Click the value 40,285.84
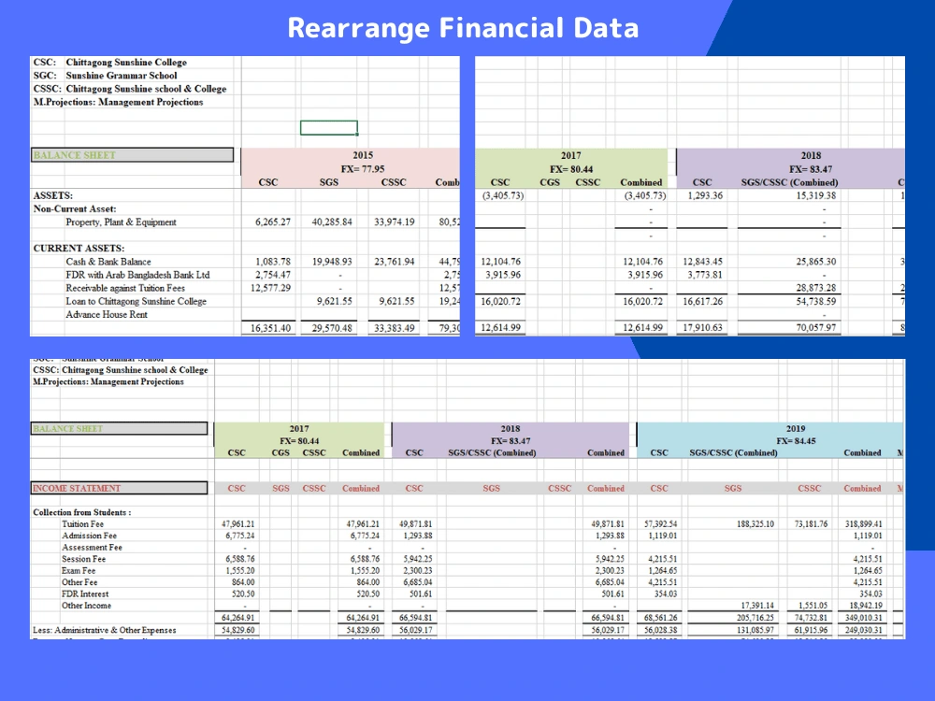Screen dimensions: 935x701 [332, 222]
